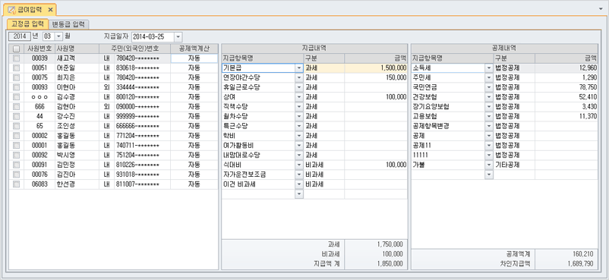Check the select-all checkbox in header
The image size is (609, 280).
16,49
